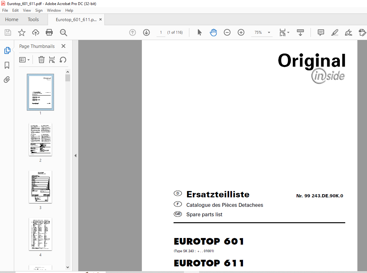Click 'Nr. 99 243.DE.90K.0' text
The image size is (367, 273).
[319, 196]
